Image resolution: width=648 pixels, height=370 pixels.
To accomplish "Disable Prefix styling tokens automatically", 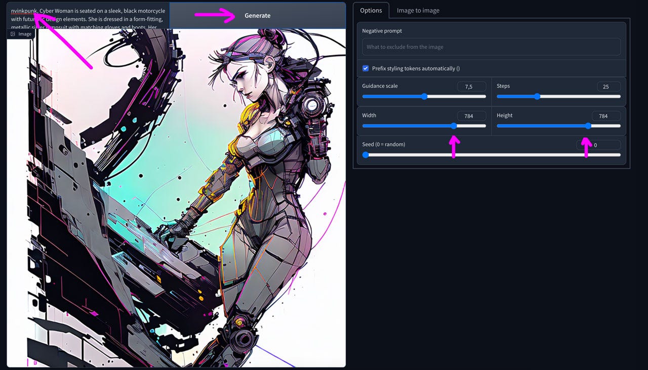I will pos(366,68).
